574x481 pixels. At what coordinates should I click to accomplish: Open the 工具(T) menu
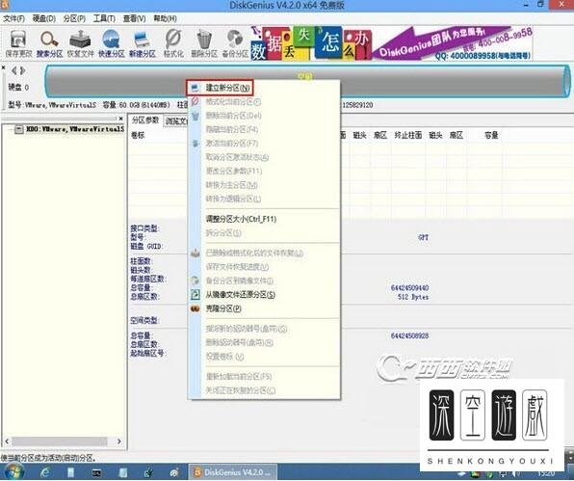tap(104, 18)
